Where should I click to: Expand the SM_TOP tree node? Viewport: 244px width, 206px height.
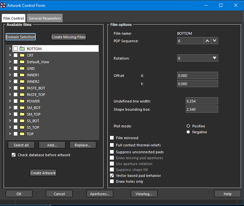click(x=10, y=114)
